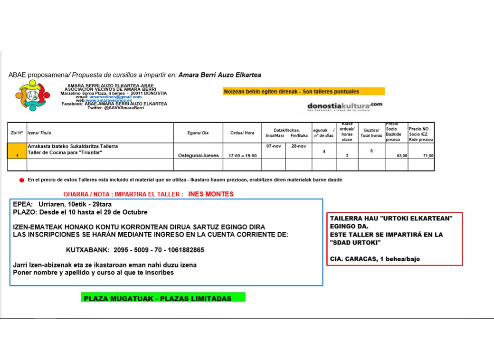494x342 pixels.
Task: Open the amarvecinos@gmail.com email link
Action: [x=115, y=97]
